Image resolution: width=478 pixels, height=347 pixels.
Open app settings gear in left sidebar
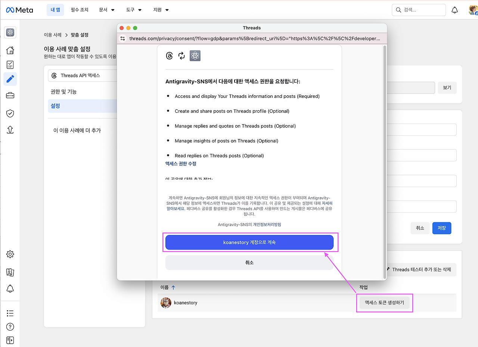click(x=10, y=254)
